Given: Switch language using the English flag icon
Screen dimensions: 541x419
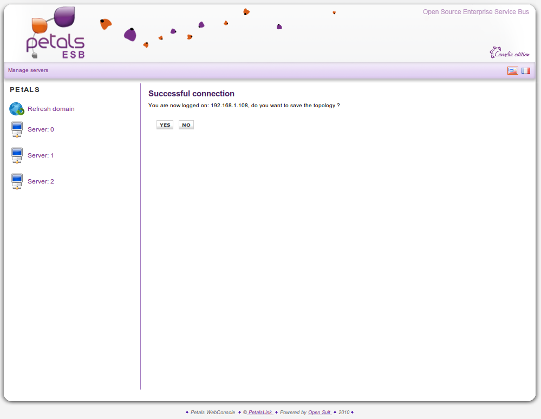Looking at the screenshot, I should [512, 70].
